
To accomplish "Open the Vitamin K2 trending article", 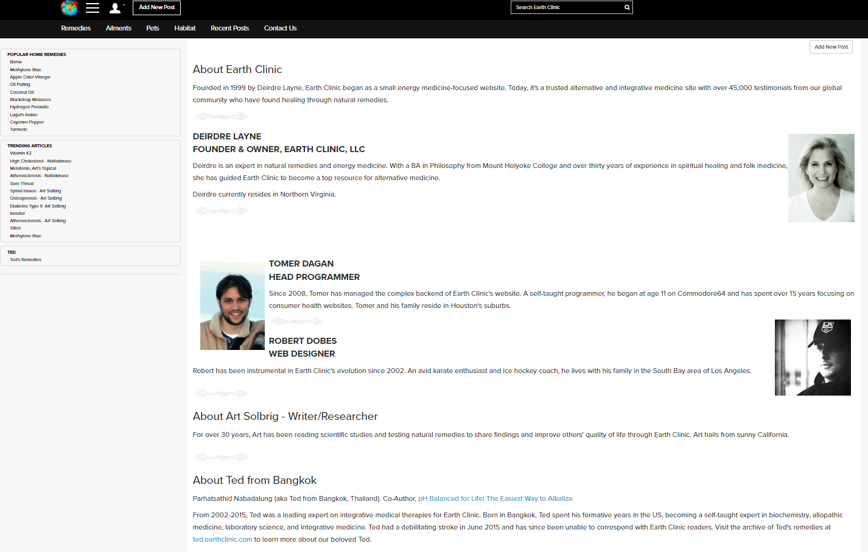I will point(21,153).
